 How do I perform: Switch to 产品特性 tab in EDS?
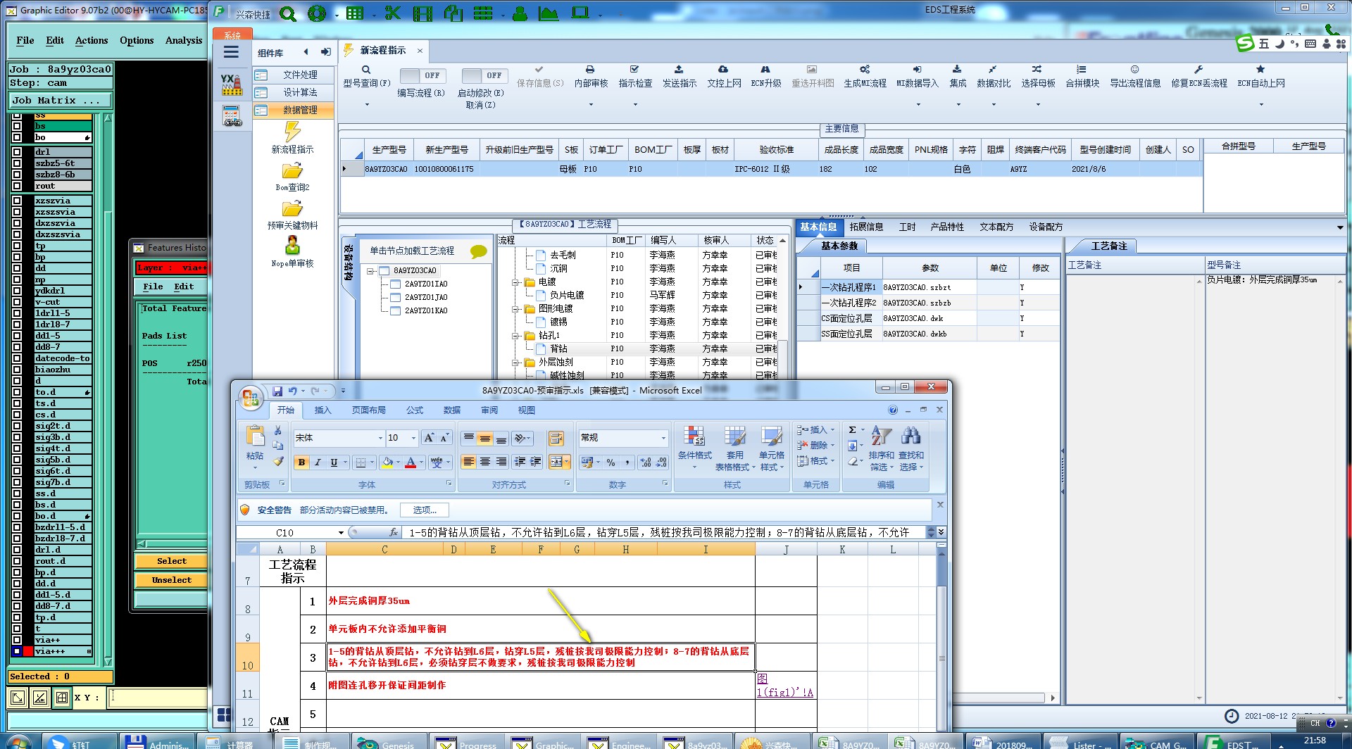947,227
